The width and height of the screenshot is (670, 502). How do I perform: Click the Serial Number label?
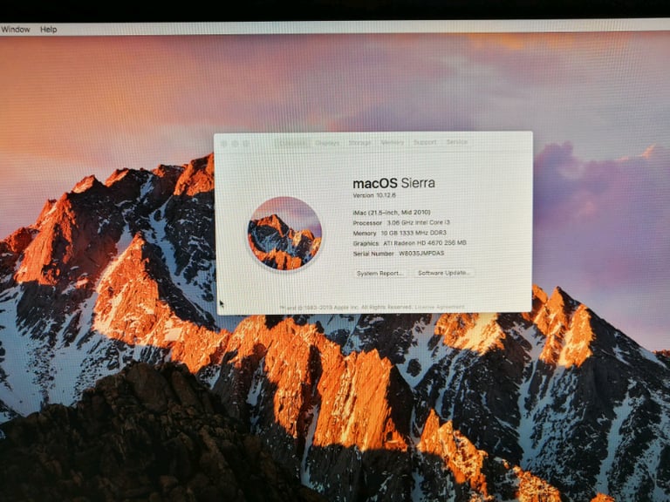[x=373, y=254]
